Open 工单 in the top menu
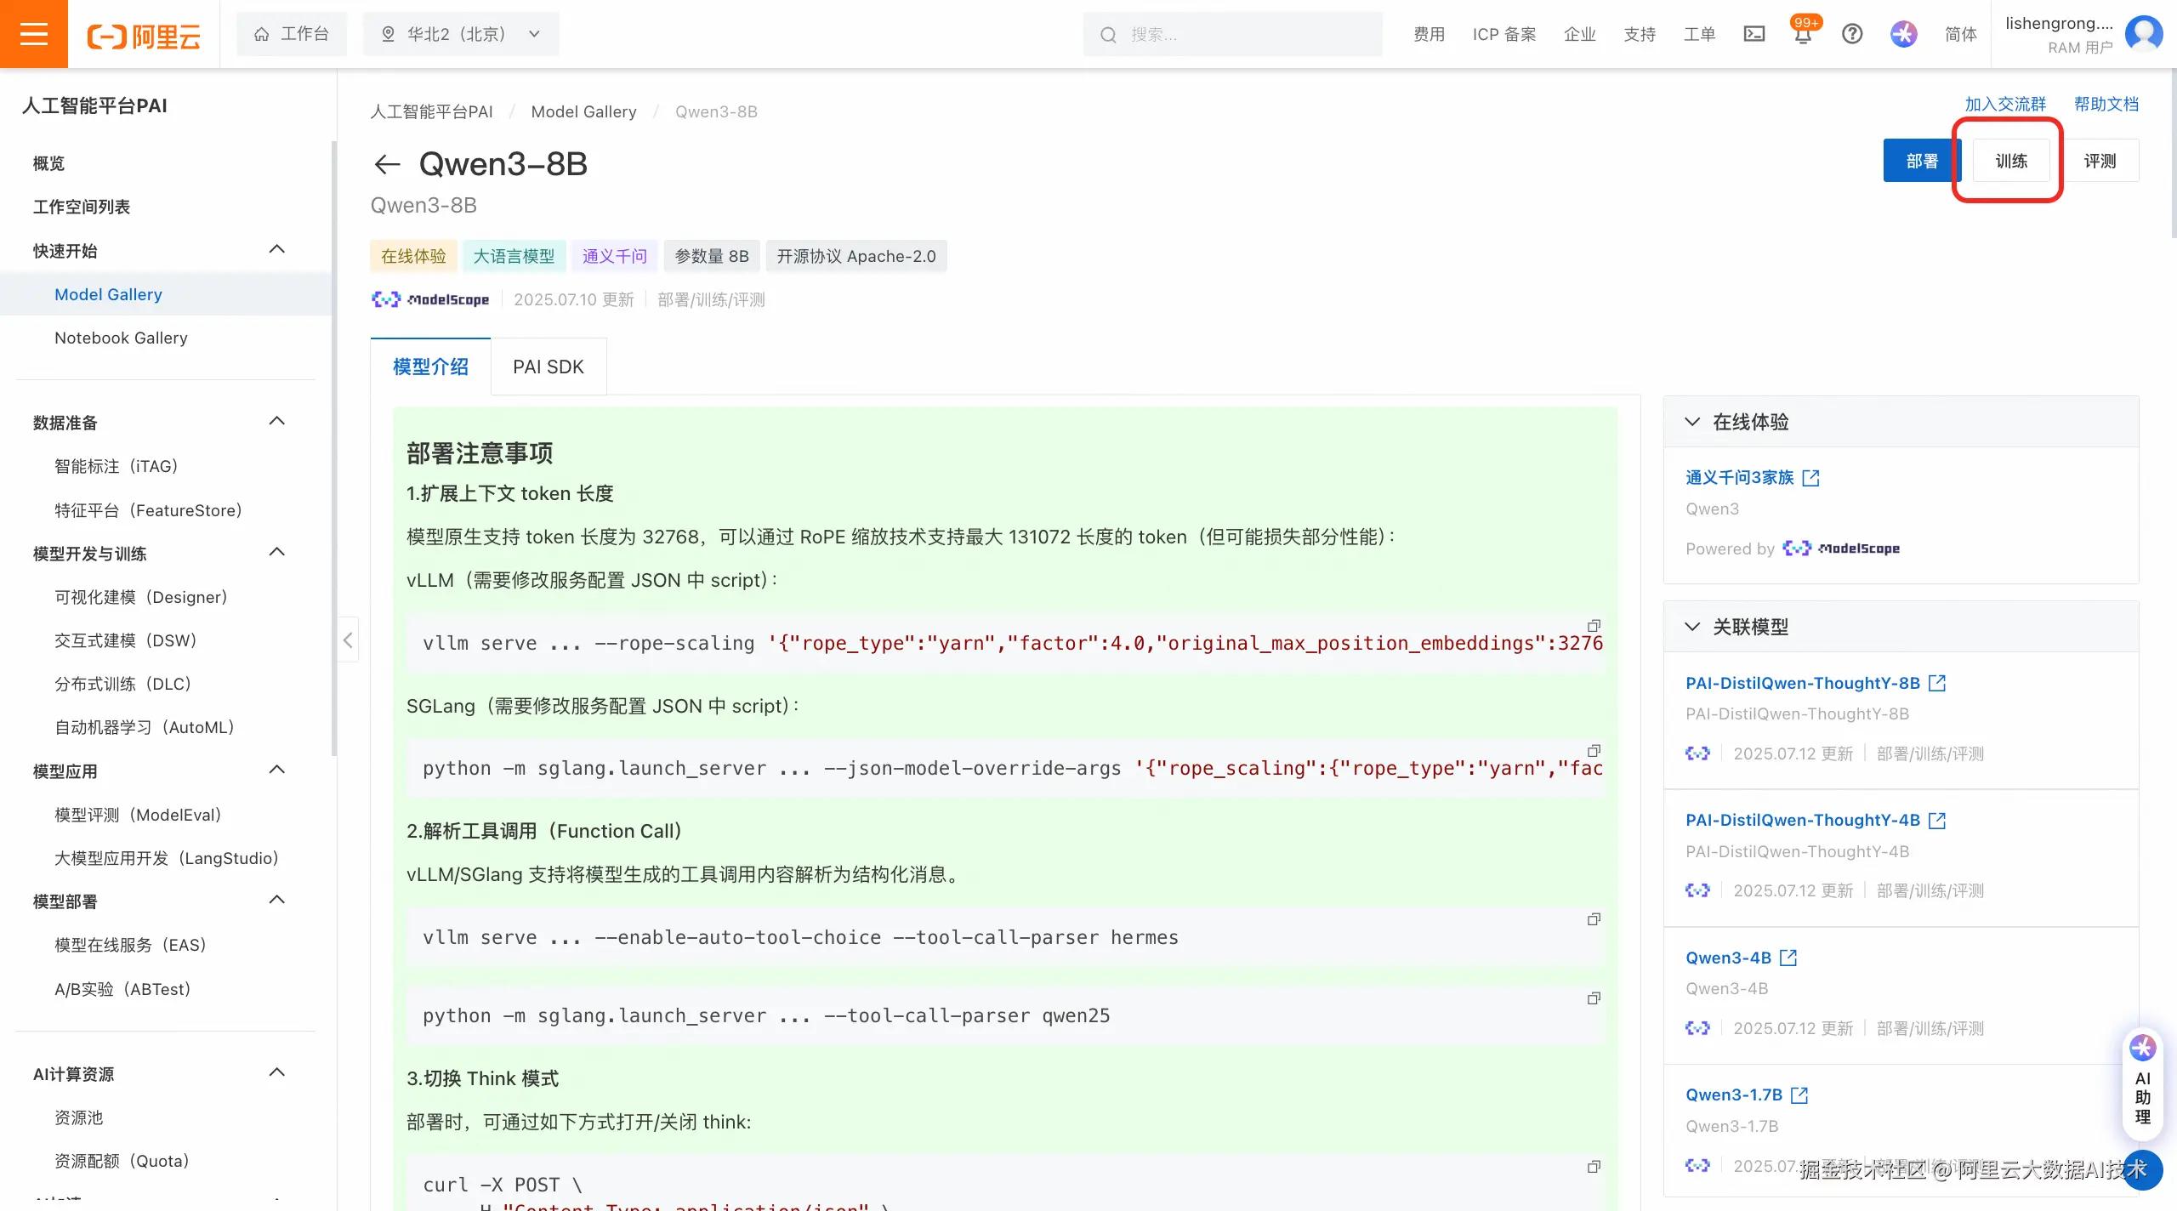 [x=1700, y=34]
